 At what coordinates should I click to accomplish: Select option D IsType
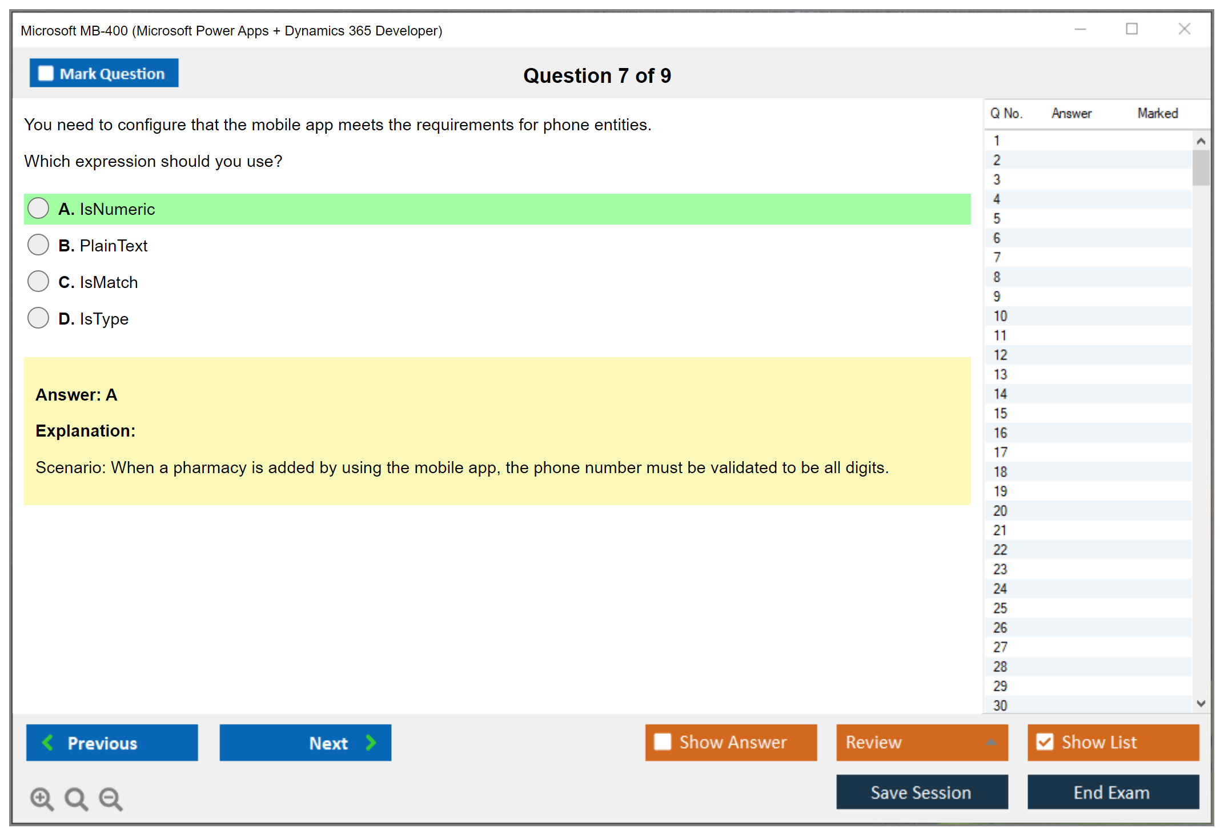[x=38, y=318]
